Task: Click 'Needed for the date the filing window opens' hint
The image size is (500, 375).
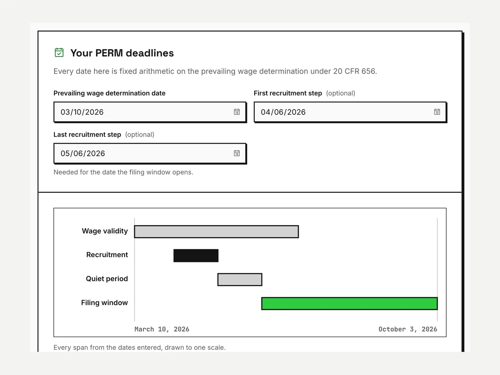Action: (x=123, y=172)
